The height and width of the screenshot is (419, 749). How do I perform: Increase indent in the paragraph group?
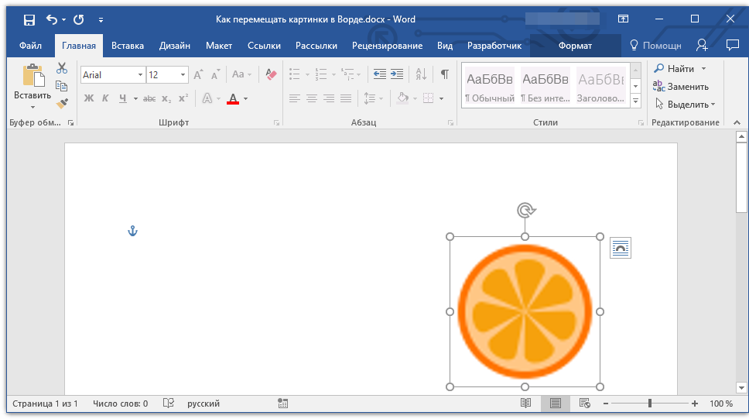click(x=397, y=74)
